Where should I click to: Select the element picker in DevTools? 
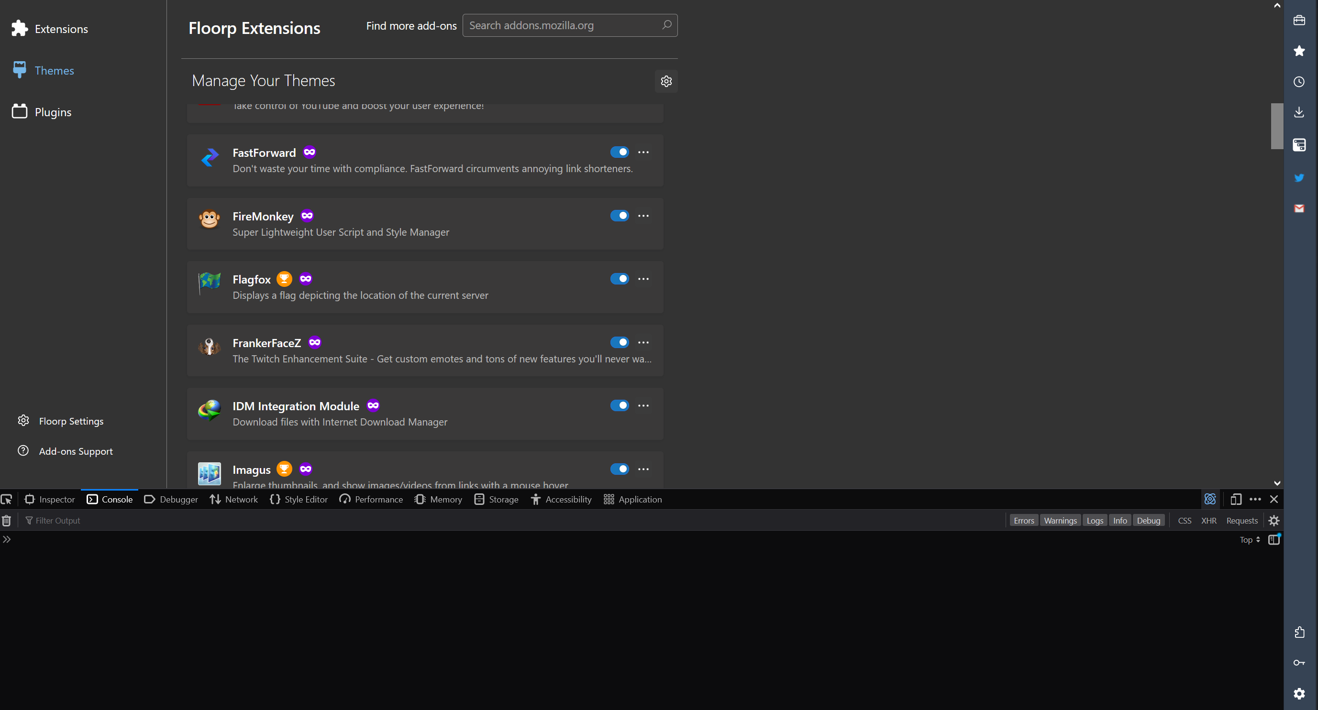tap(7, 500)
